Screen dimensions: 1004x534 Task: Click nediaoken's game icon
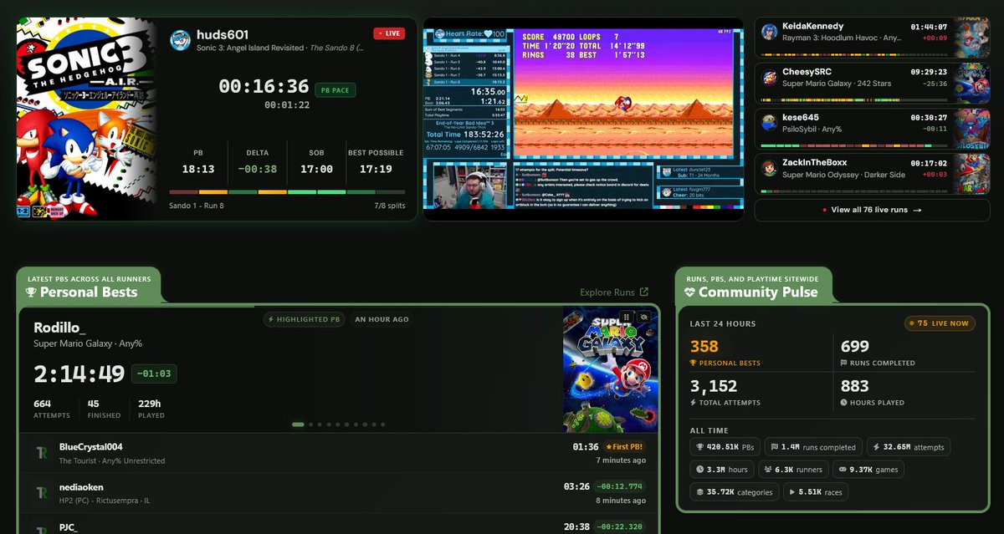[x=41, y=492]
